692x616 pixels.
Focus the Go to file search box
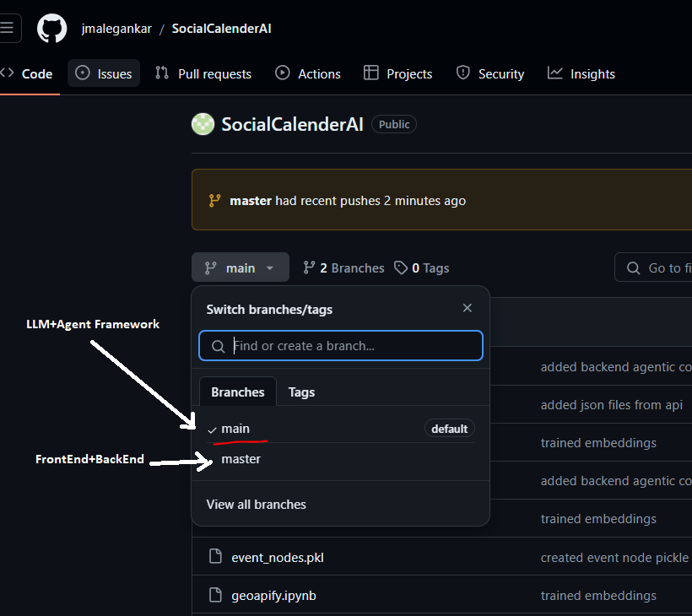pos(654,267)
